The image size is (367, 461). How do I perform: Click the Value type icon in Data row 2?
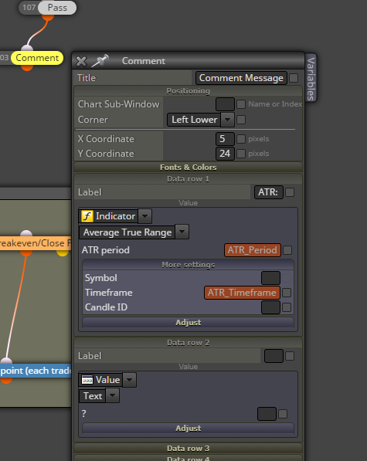pos(87,380)
